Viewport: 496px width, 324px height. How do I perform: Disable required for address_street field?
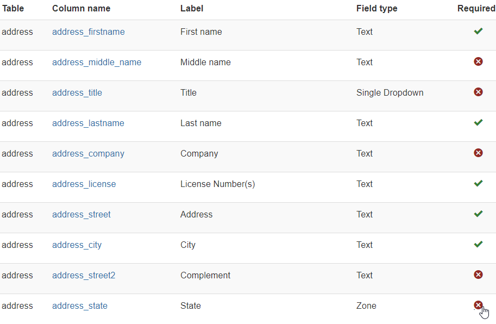(x=478, y=214)
